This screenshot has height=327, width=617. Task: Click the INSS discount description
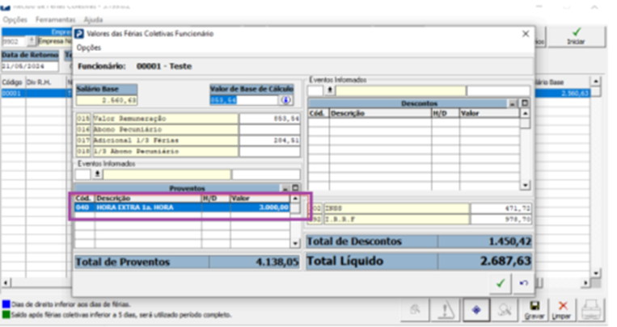[396, 208]
